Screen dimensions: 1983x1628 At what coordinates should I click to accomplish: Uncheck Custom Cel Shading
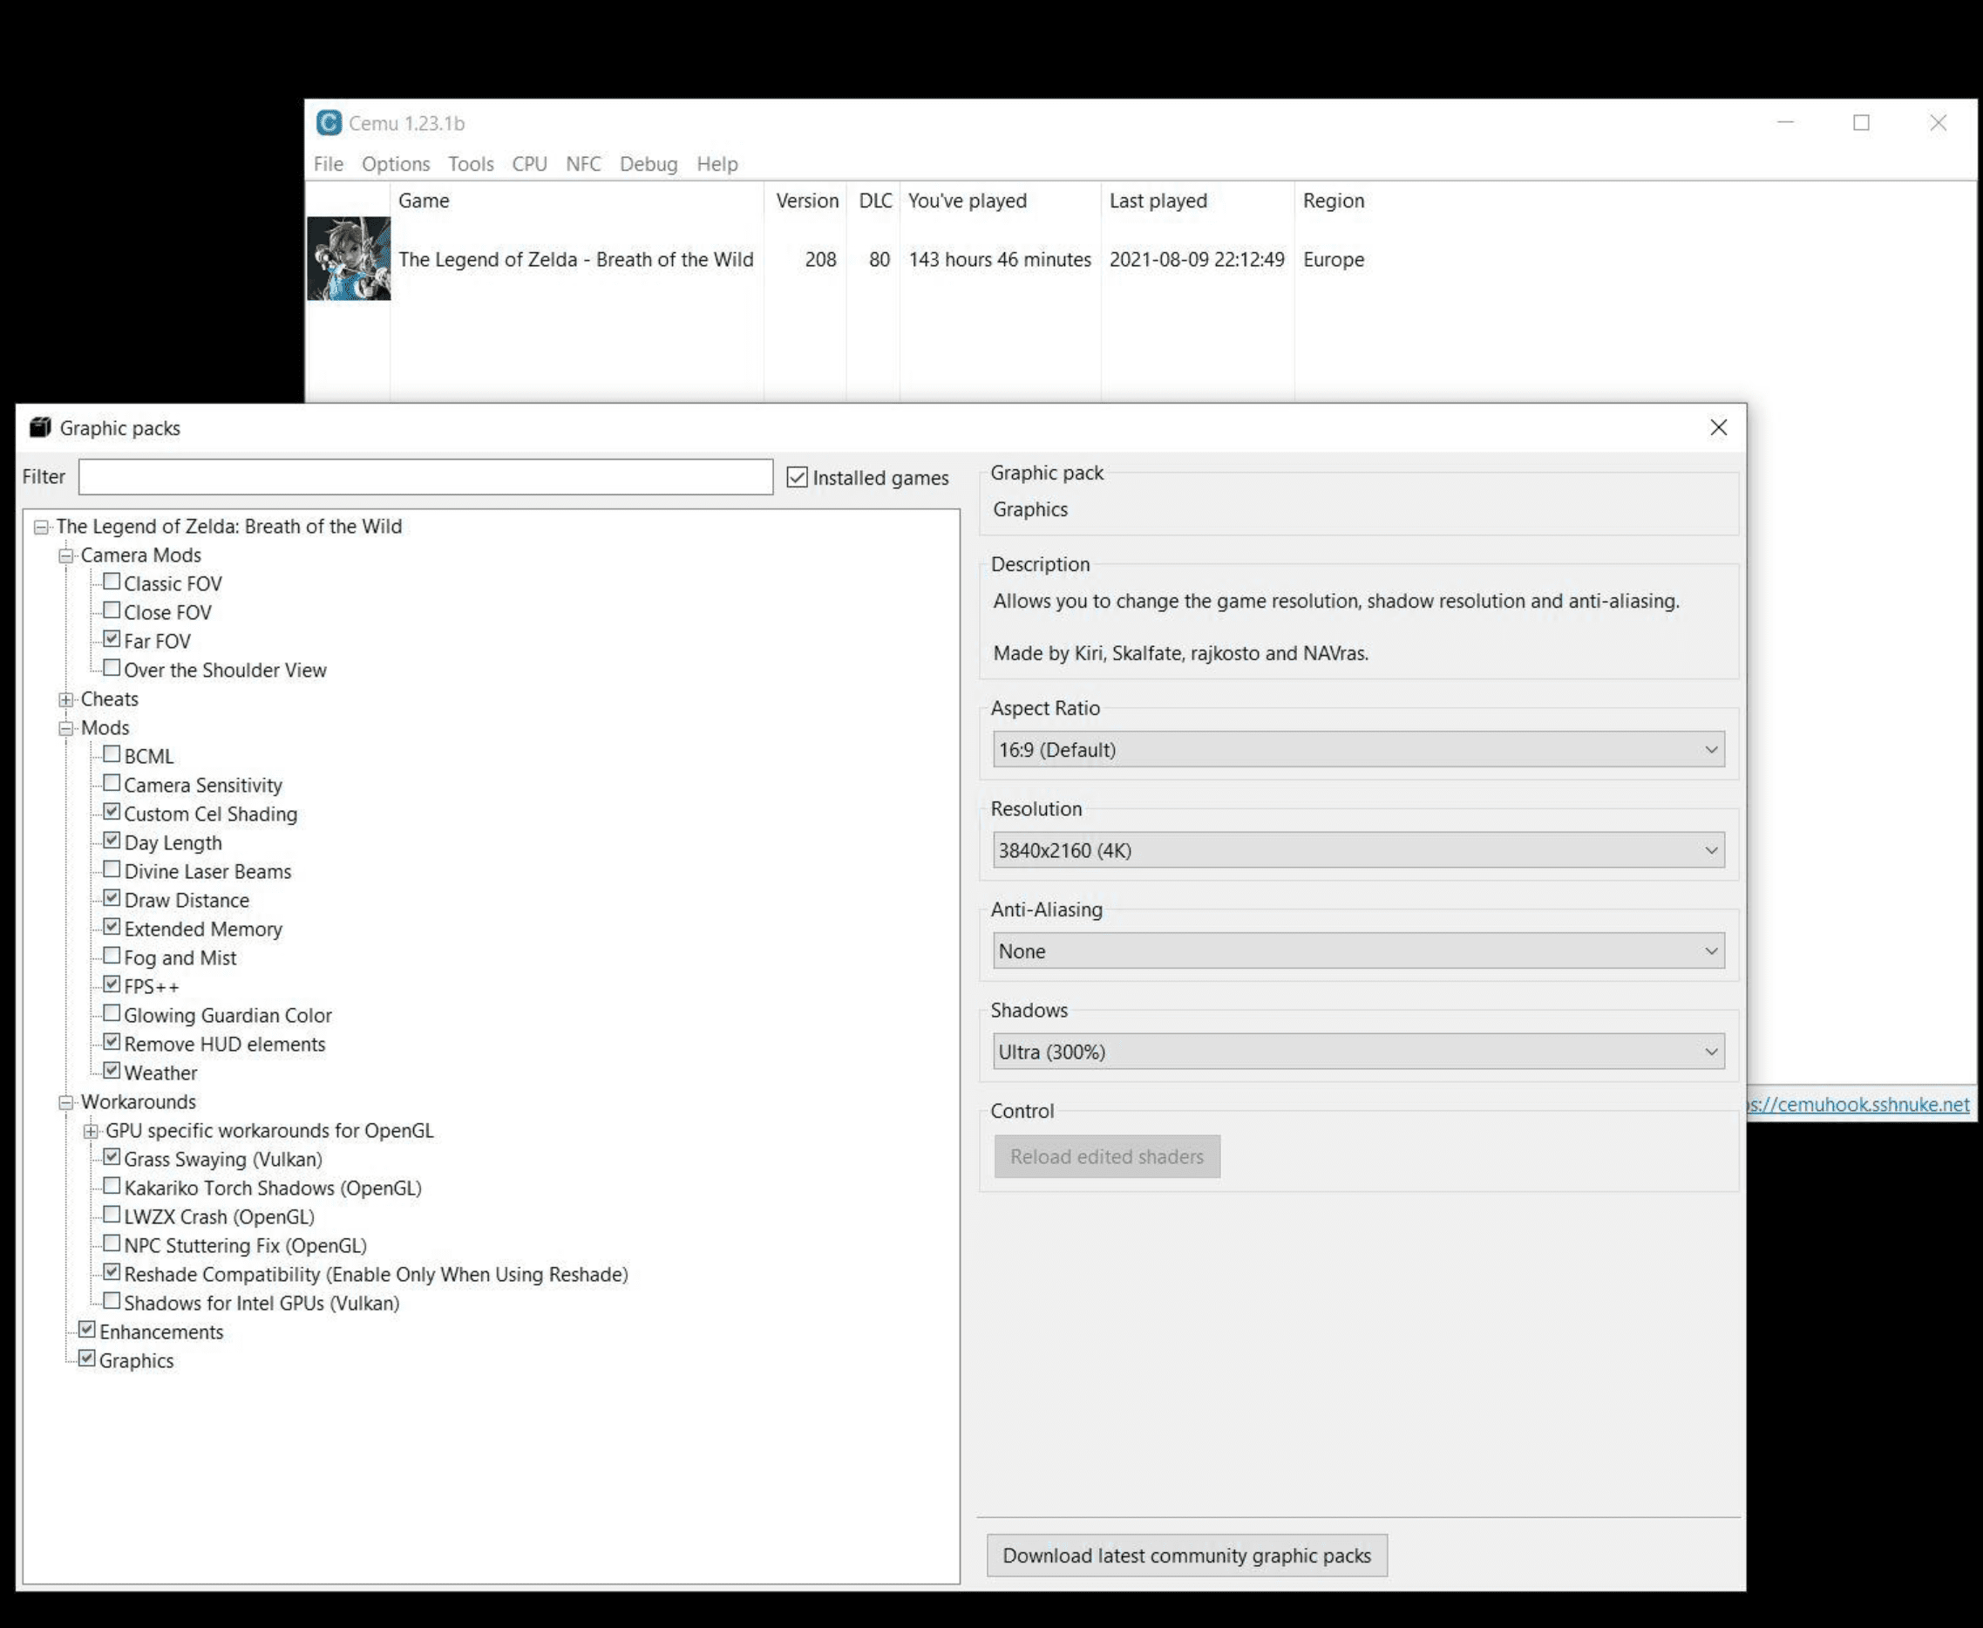112,812
